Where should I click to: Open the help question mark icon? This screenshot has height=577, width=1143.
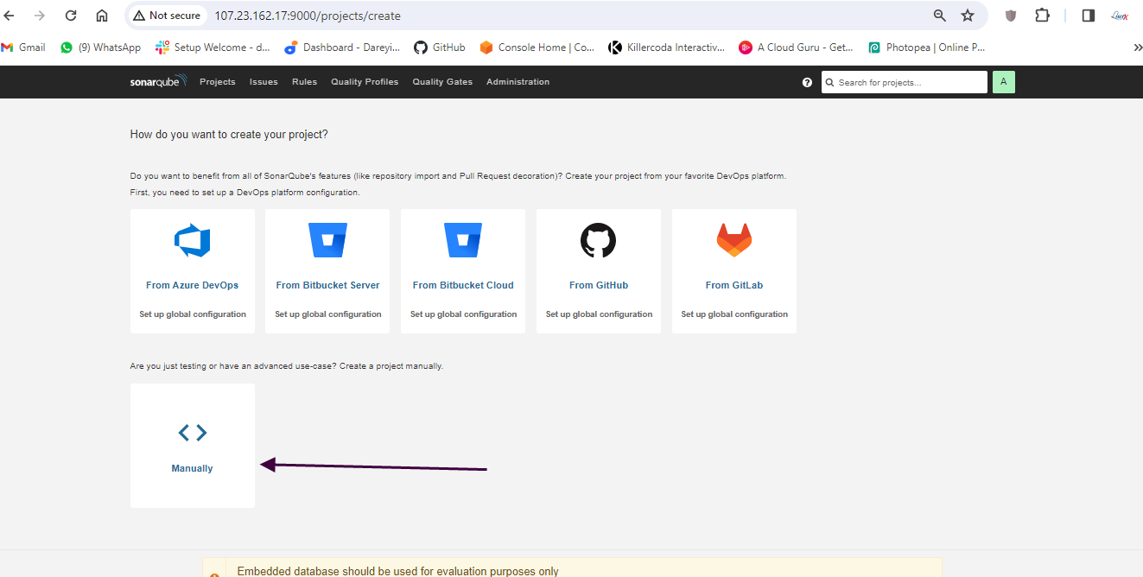(x=807, y=82)
